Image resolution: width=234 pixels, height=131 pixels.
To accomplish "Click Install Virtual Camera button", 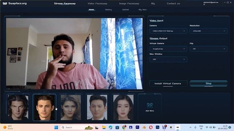I will click(168, 83).
